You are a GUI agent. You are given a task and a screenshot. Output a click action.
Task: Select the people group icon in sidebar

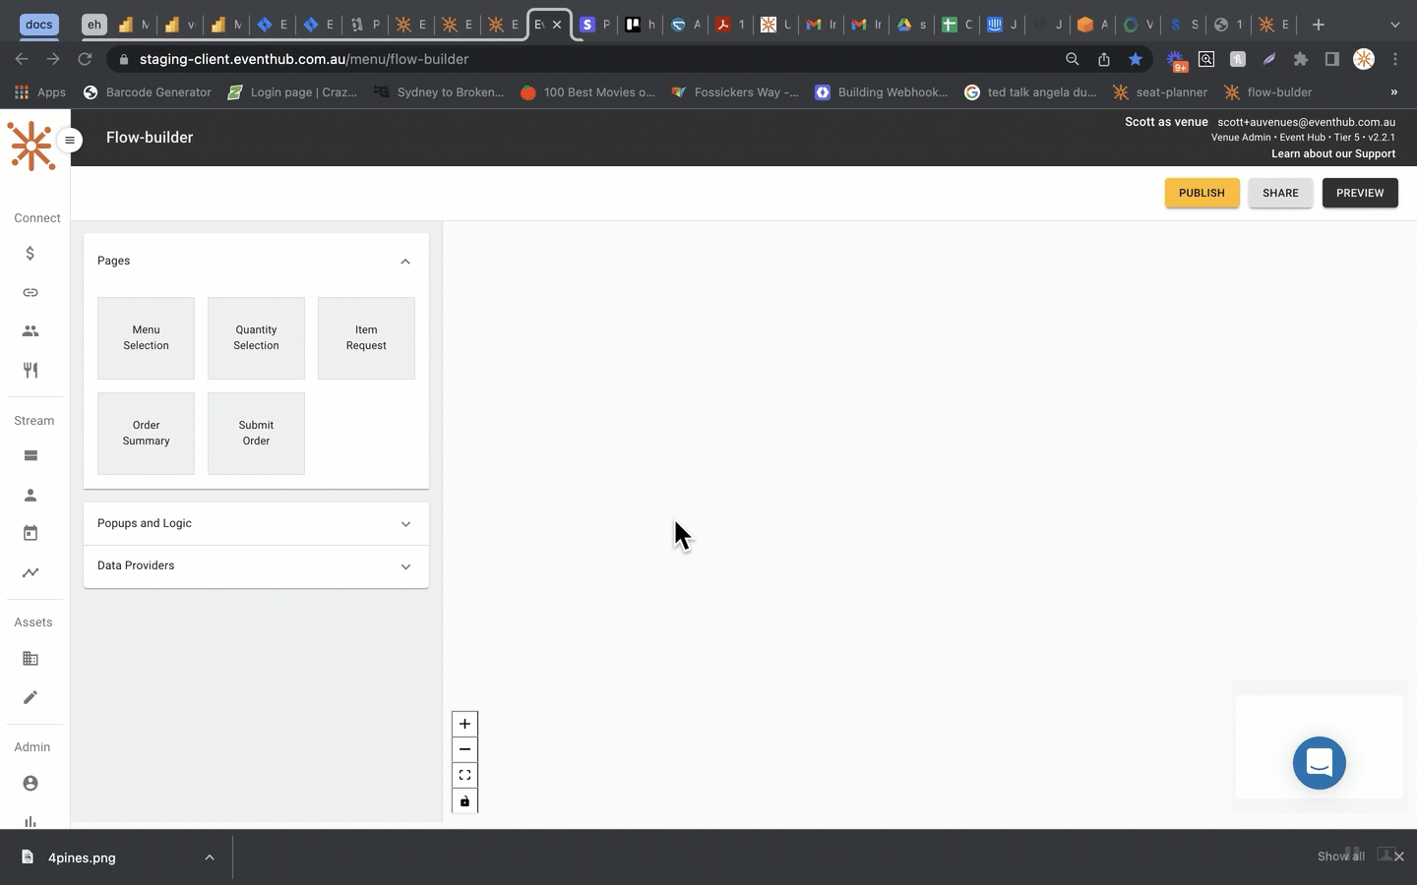[31, 331]
